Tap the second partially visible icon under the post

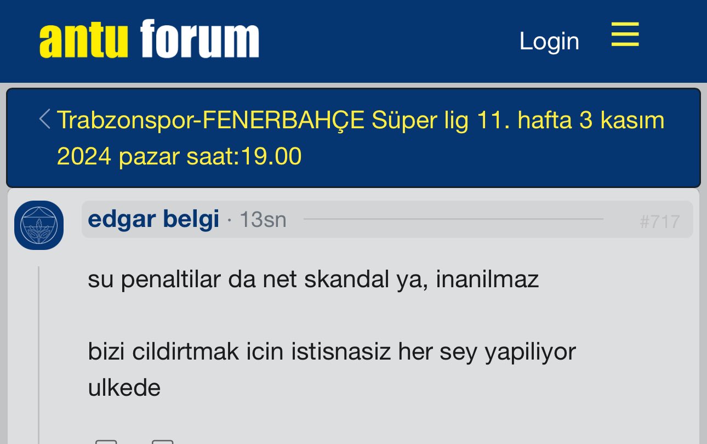click(162, 441)
